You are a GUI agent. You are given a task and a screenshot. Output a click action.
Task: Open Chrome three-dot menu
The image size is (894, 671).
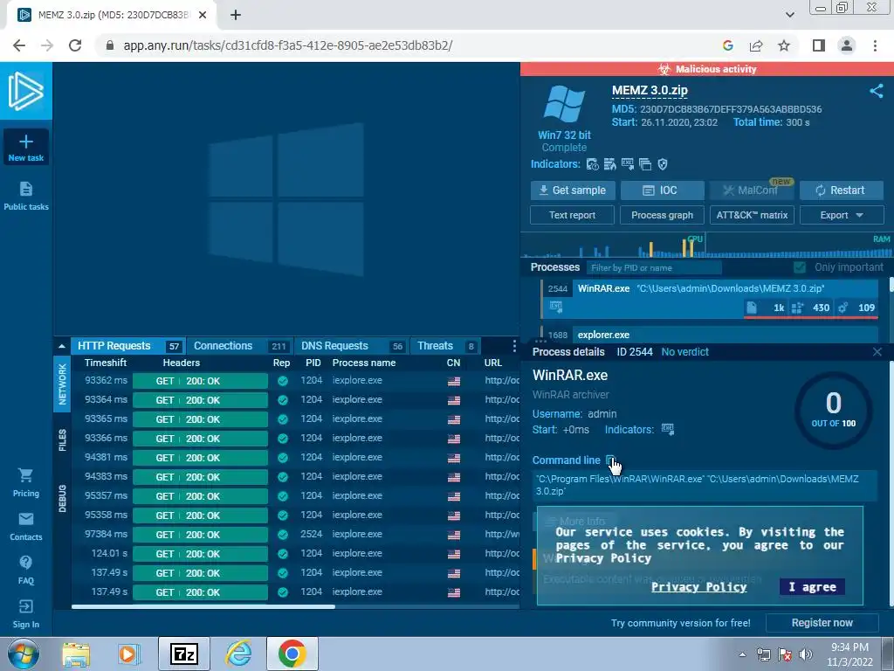point(875,45)
